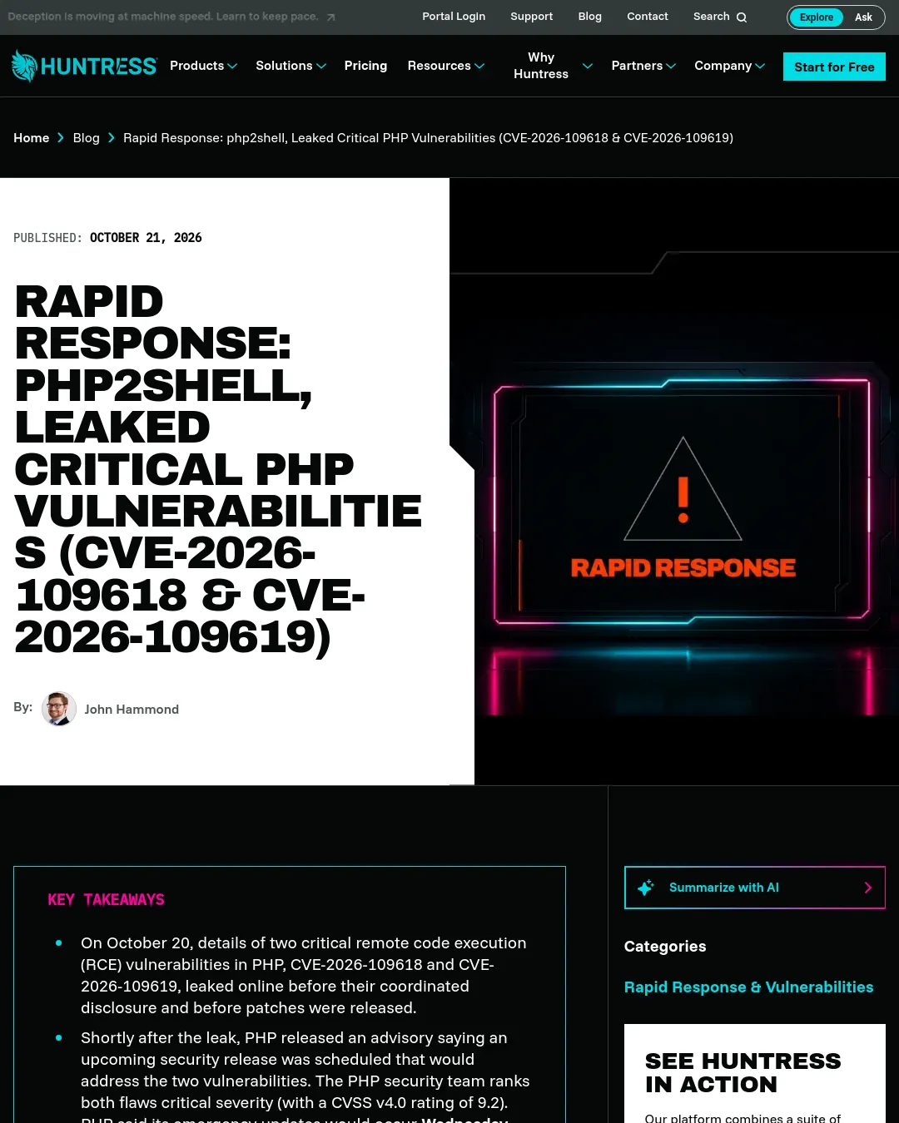Image resolution: width=899 pixels, height=1123 pixels.
Task: Click the Categories heading in the sidebar
Action: tap(665, 947)
